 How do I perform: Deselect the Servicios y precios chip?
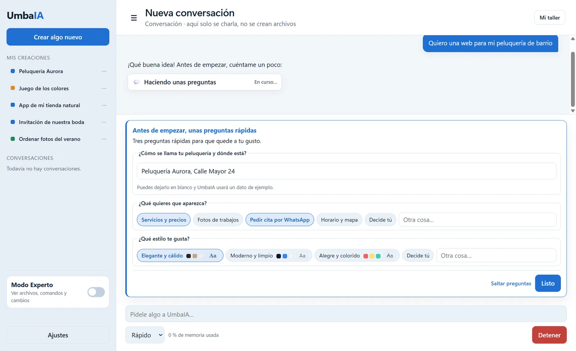click(163, 220)
